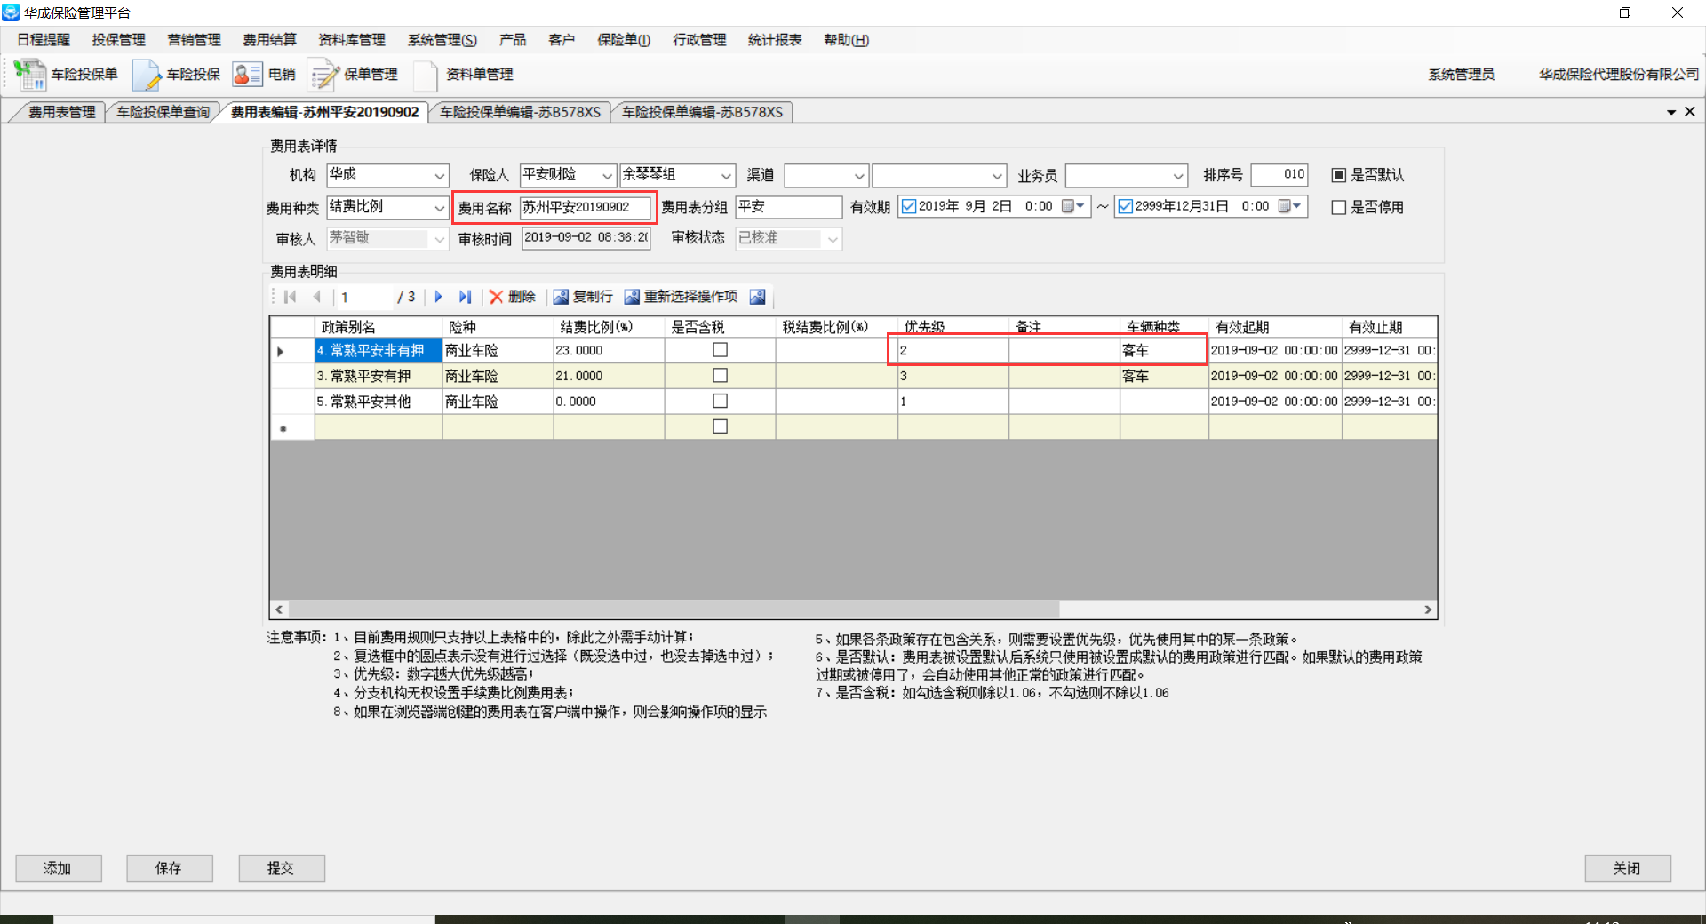Click the 复制行 copy row icon
1706x924 pixels.
(x=561, y=297)
